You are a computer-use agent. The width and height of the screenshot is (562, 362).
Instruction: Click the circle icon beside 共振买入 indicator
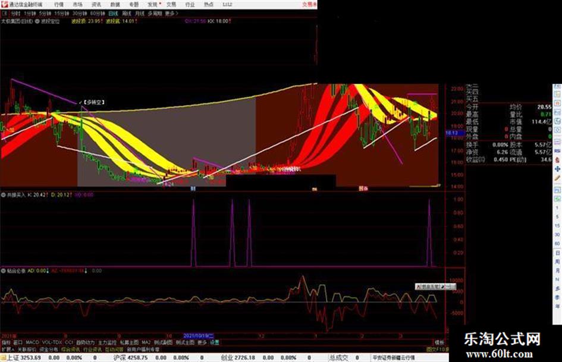(x=3, y=195)
